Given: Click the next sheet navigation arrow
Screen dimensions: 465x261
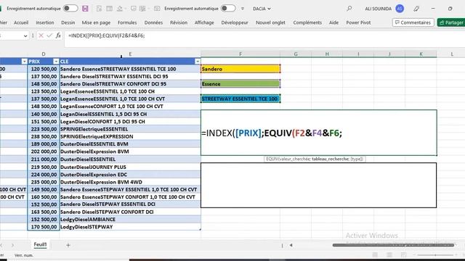Looking at the screenshot, I should pos(12,245).
